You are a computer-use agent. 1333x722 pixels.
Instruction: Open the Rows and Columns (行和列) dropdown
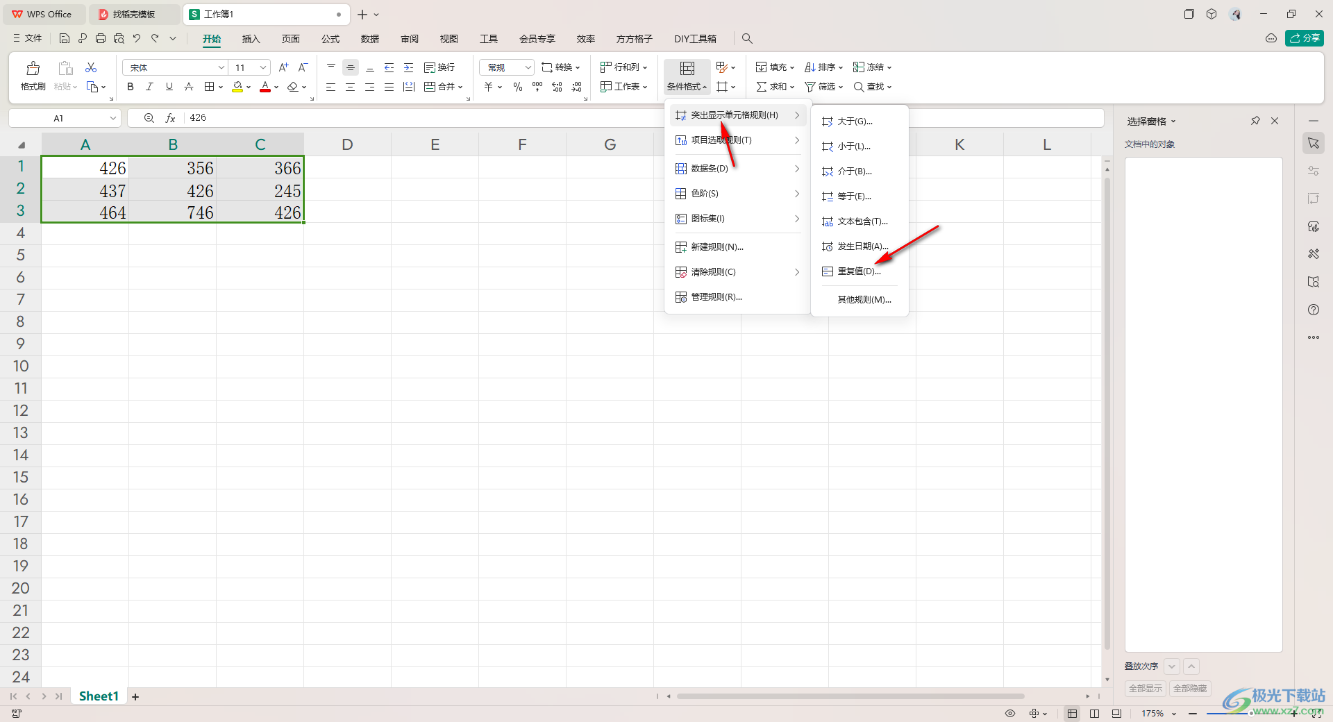623,67
